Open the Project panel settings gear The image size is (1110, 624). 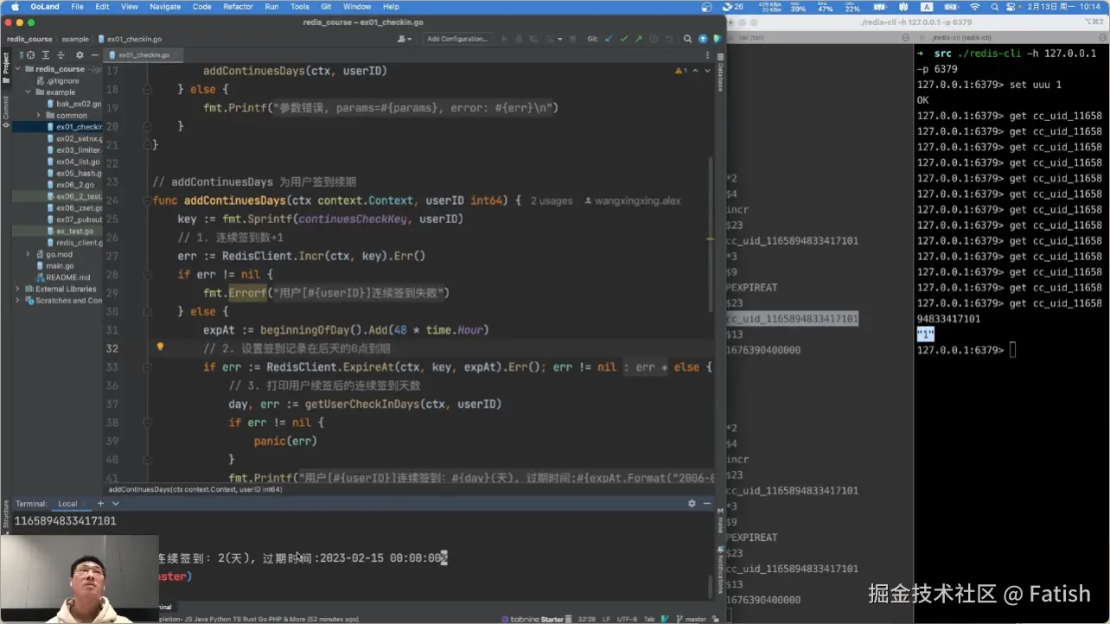click(80, 54)
